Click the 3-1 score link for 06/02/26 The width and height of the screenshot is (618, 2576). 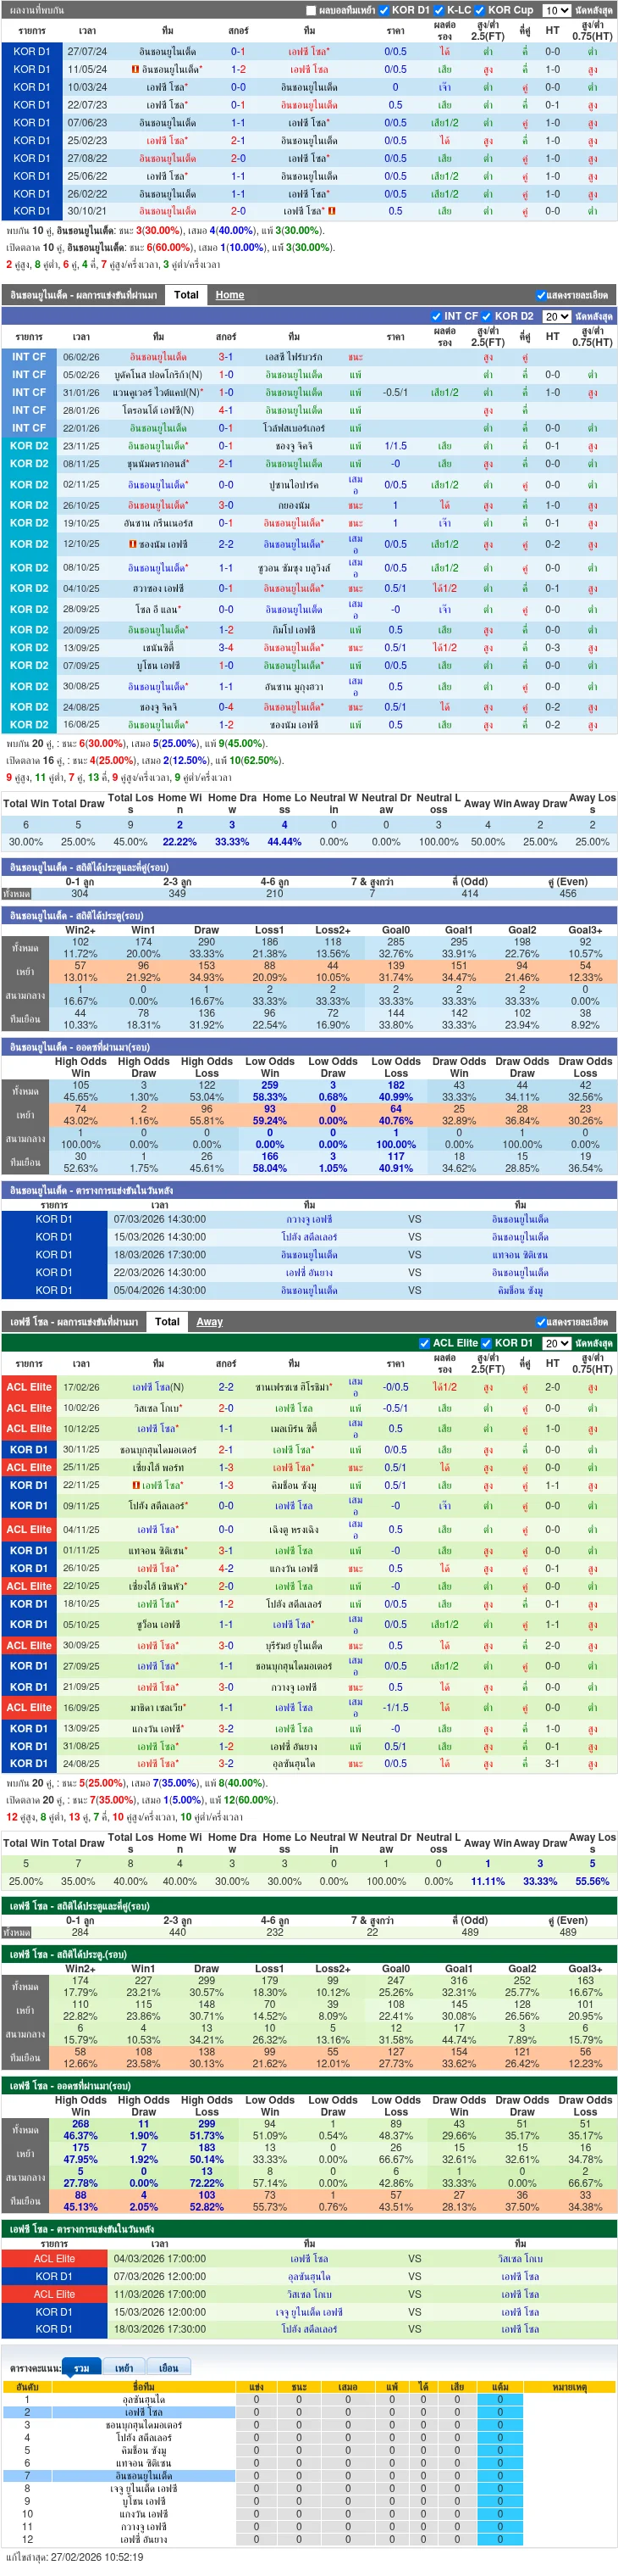(x=226, y=357)
